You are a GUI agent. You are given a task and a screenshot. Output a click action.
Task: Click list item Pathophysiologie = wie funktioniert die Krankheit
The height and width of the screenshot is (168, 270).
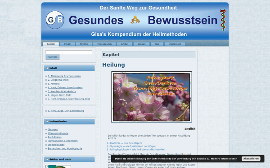point(137,150)
